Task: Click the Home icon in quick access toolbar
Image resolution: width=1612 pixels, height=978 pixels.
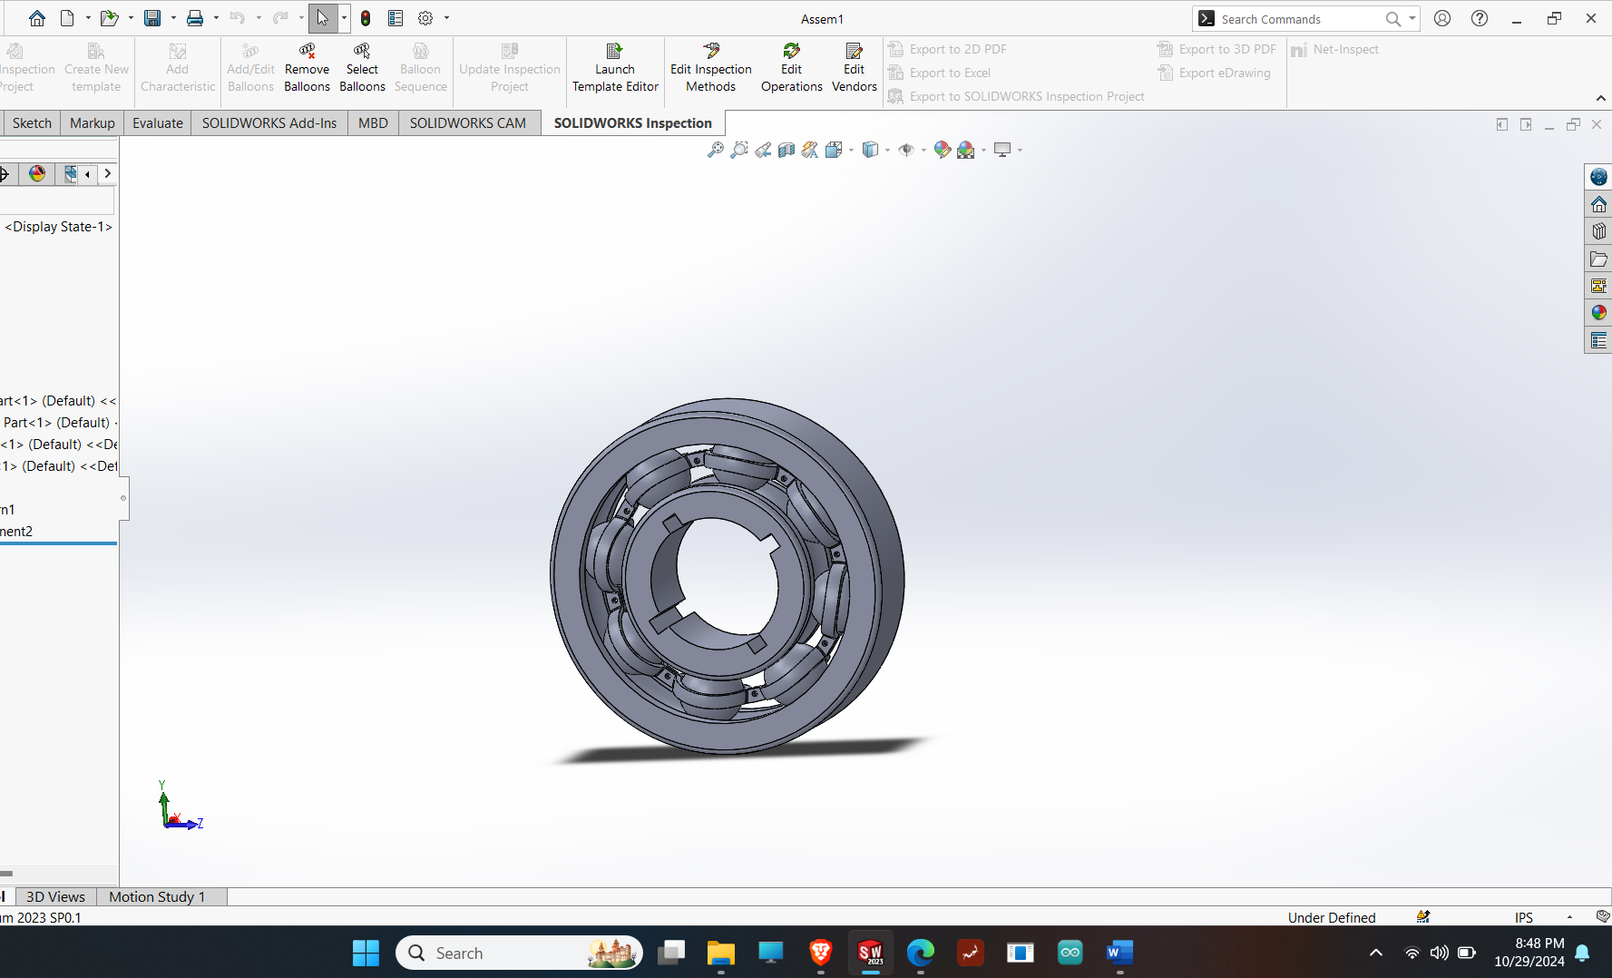Action: point(37,18)
